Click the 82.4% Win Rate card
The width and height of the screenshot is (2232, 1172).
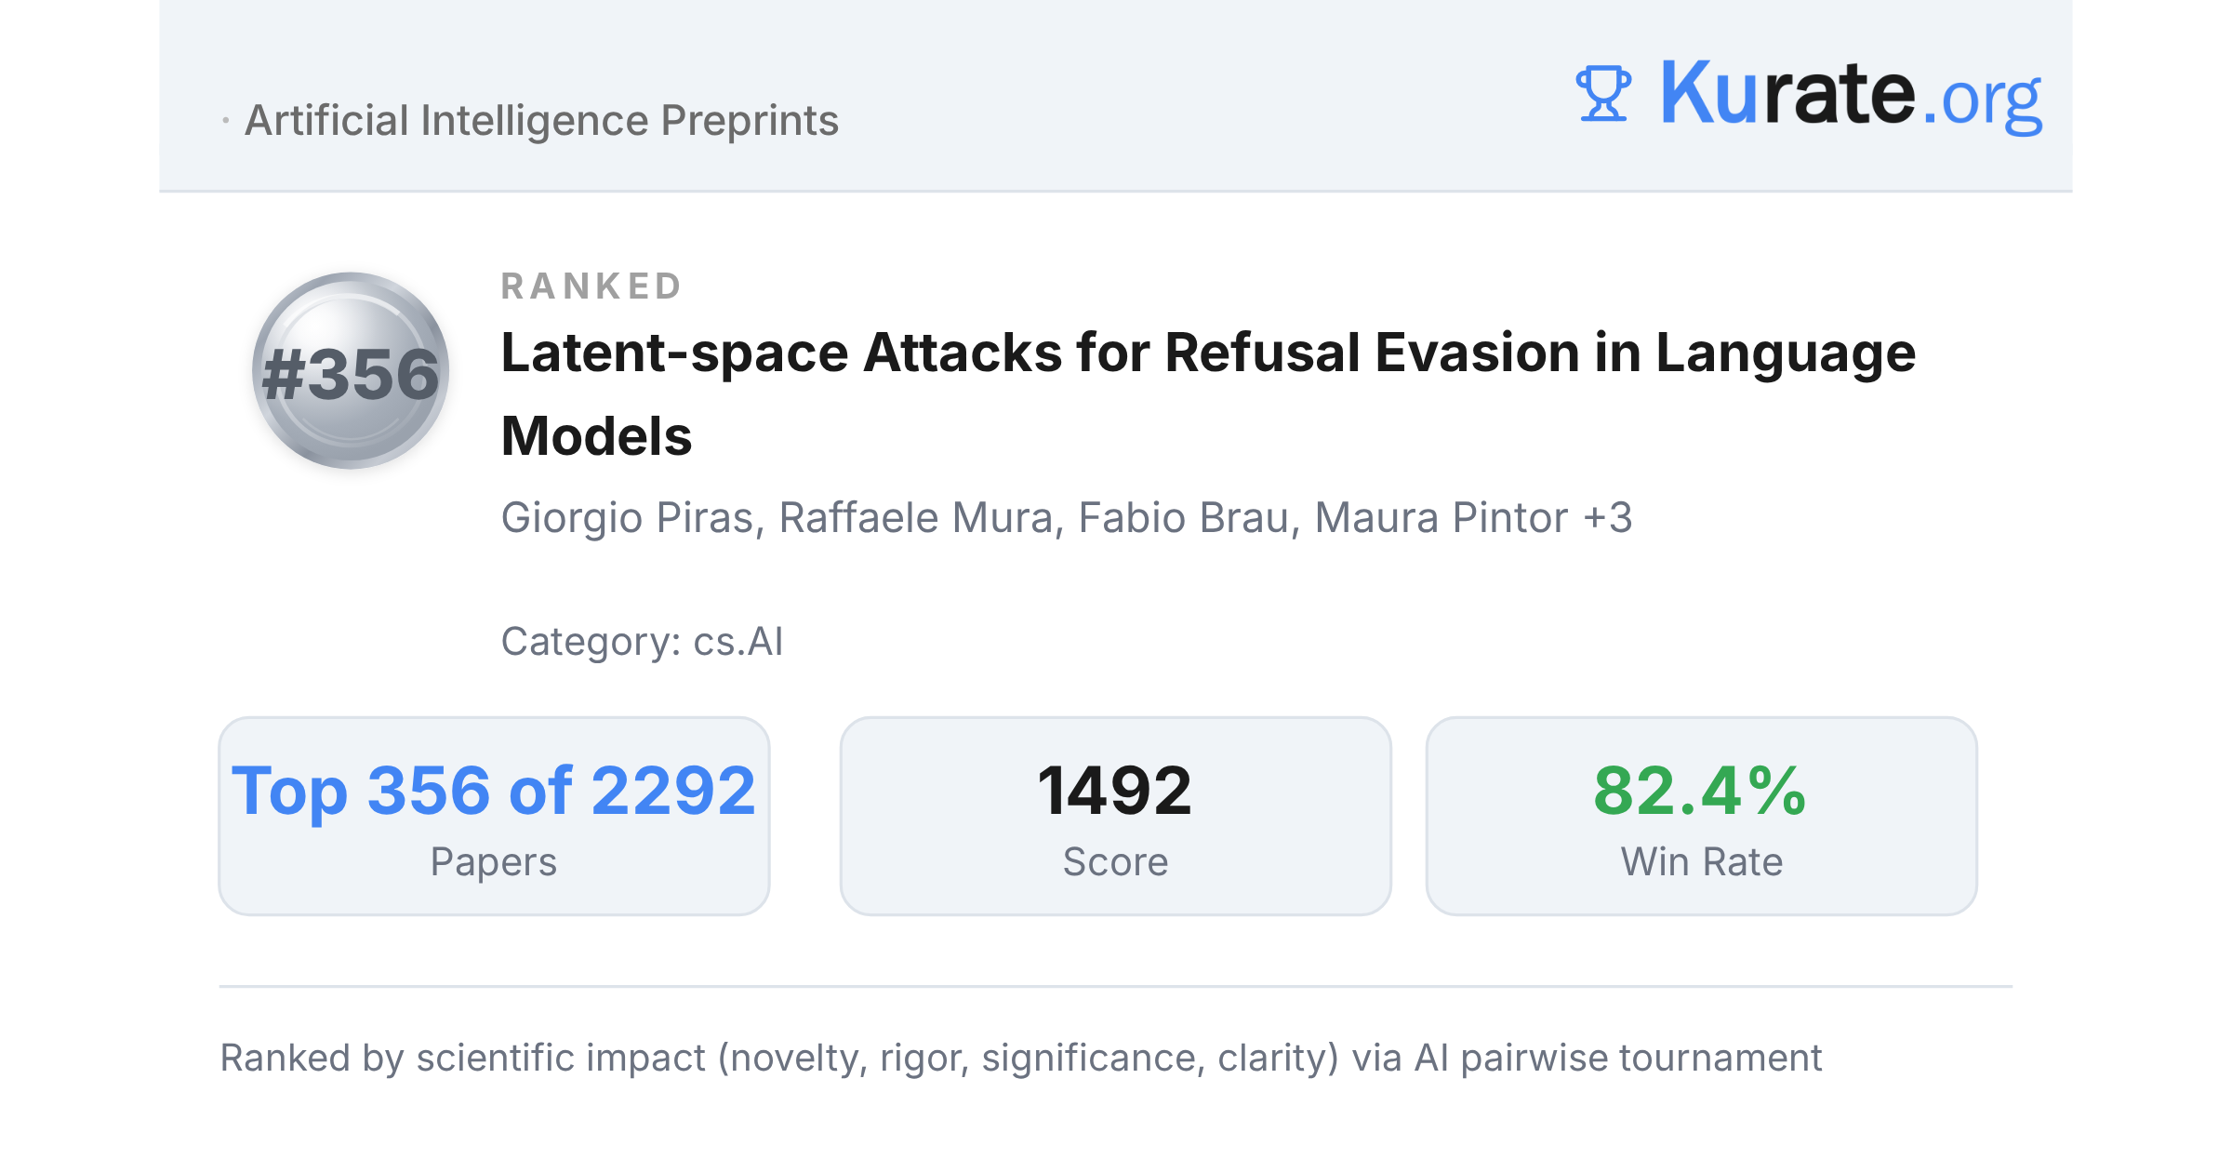pos(1701,816)
